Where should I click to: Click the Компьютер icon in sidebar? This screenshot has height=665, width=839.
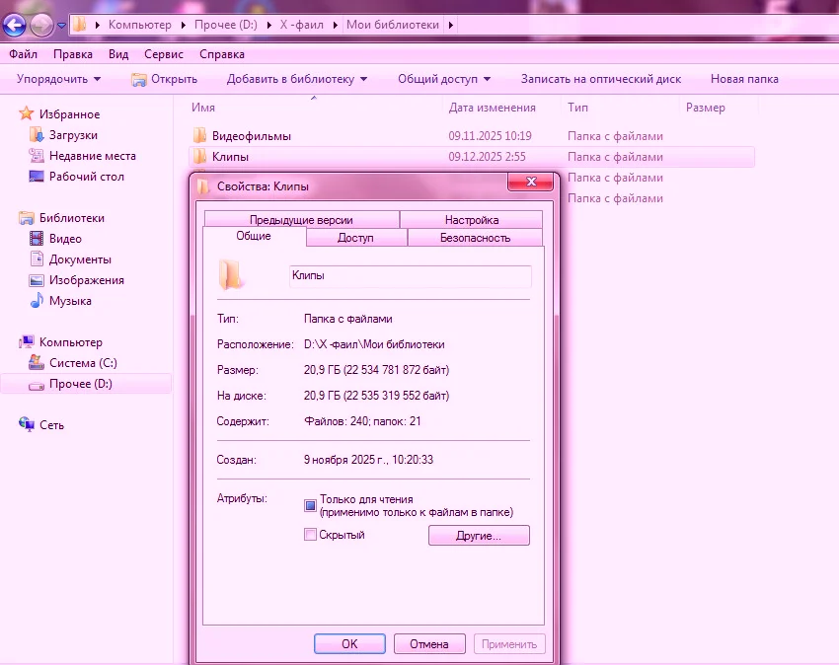27,341
